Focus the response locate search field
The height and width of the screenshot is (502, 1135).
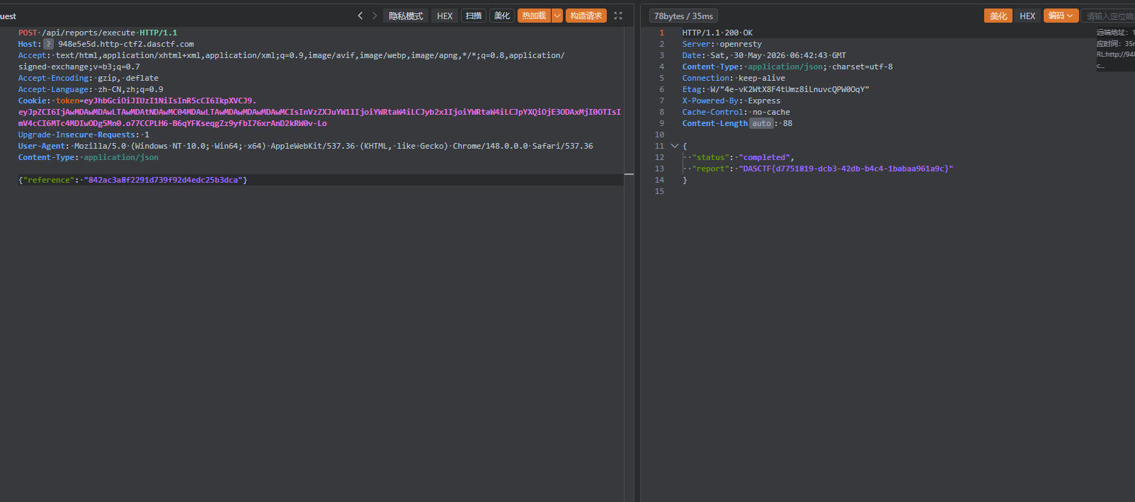coord(1109,16)
